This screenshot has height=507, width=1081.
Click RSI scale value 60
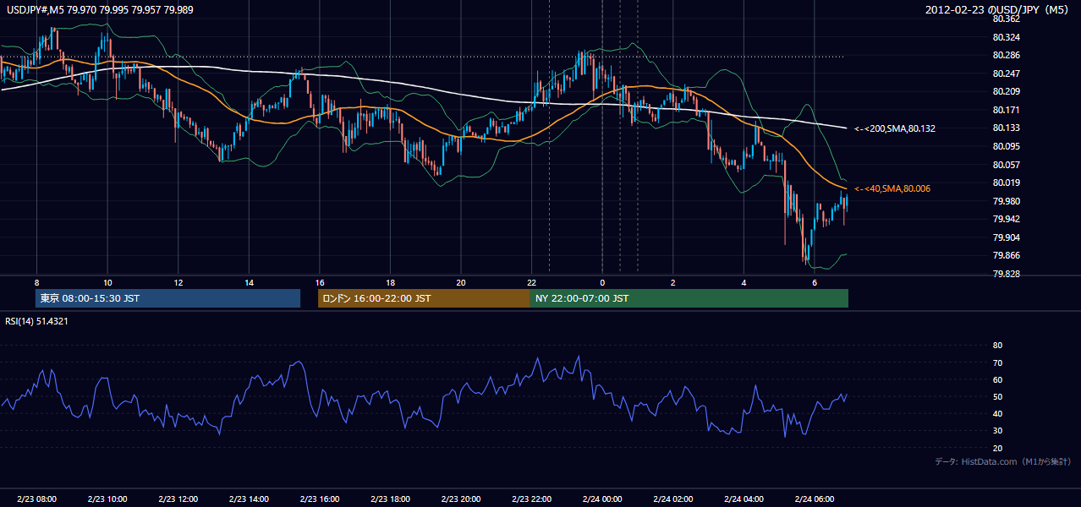coord(997,379)
